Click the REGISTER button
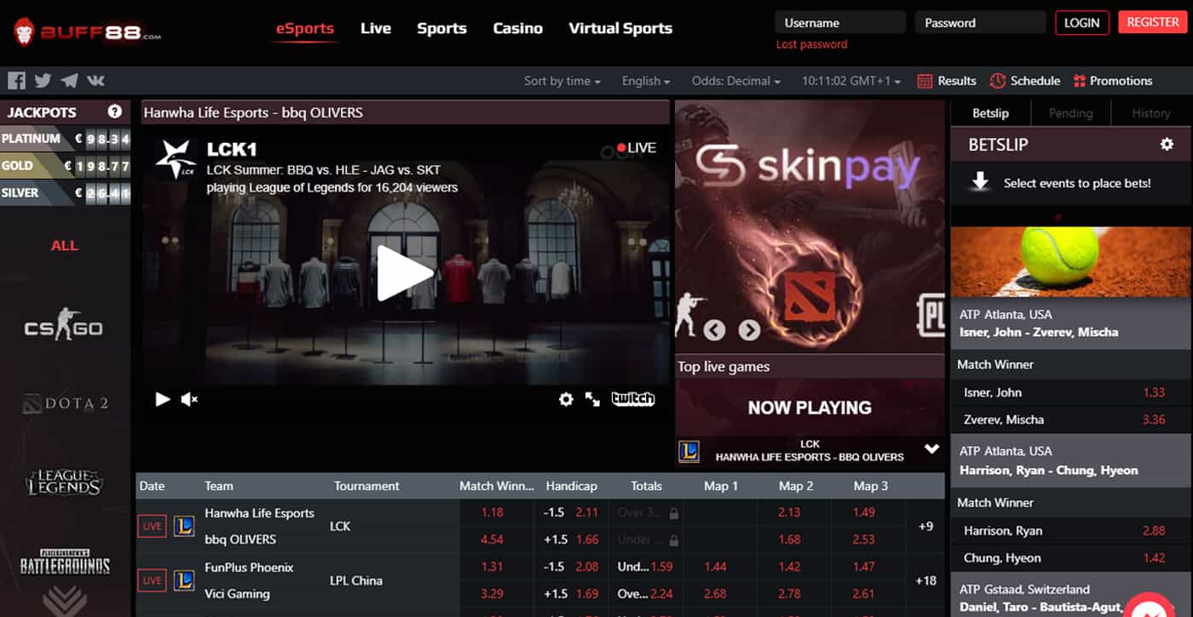Viewport: 1193px width, 617px height. click(1152, 22)
